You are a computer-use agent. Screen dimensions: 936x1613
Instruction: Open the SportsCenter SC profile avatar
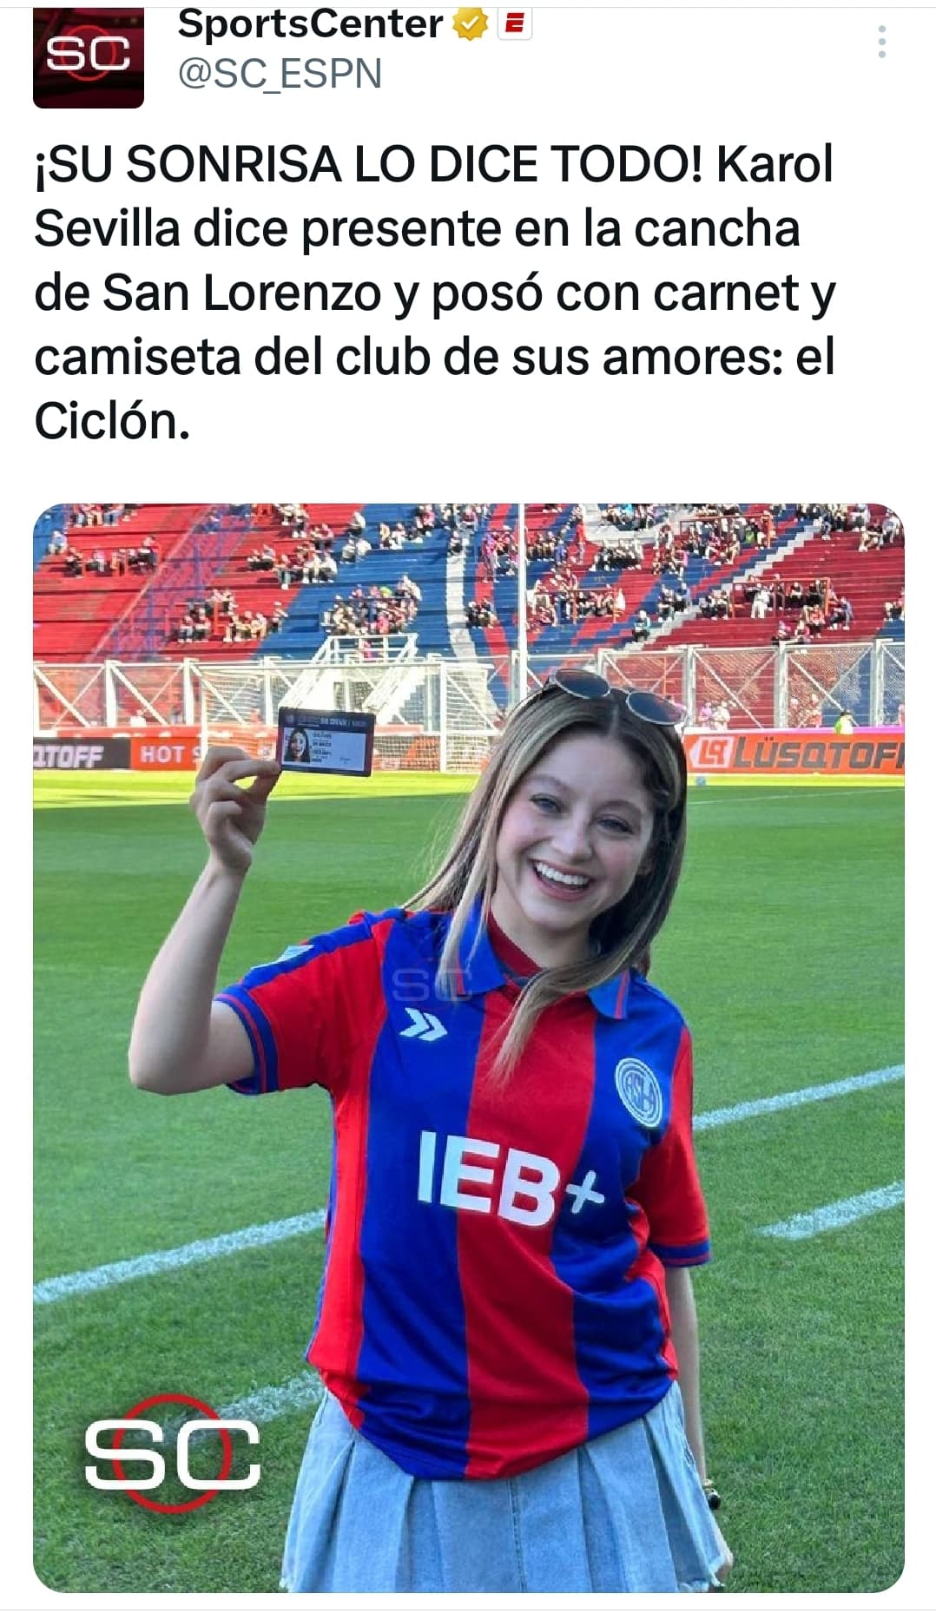(x=89, y=58)
